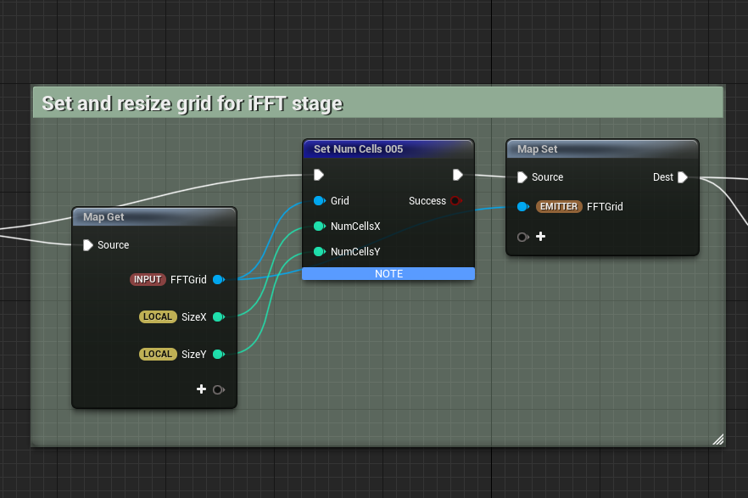Click the NumCellsY input pin

point(319,251)
